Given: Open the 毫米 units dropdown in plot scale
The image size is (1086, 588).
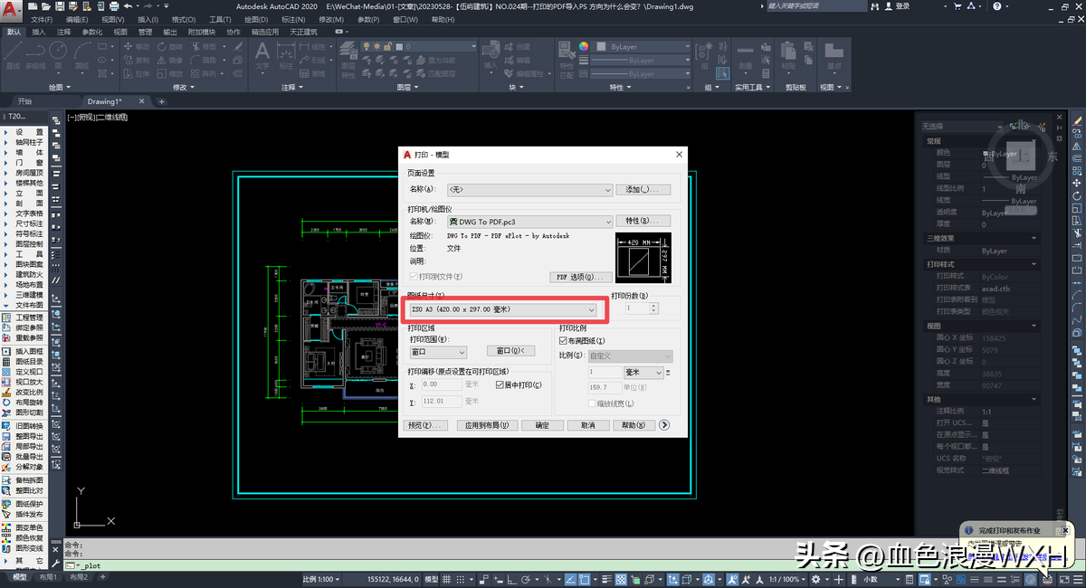Looking at the screenshot, I should tap(643, 372).
